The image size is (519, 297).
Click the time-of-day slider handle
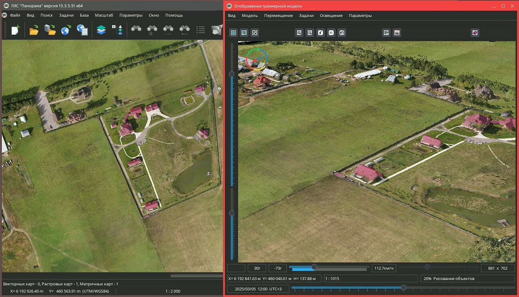click(x=403, y=287)
